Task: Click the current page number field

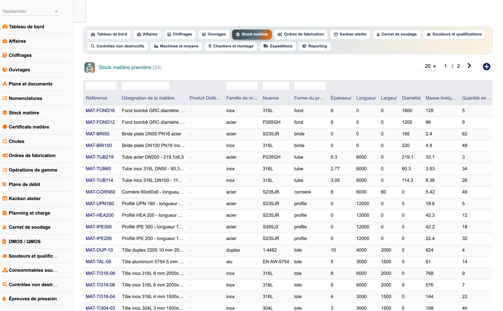Action: tap(445, 66)
